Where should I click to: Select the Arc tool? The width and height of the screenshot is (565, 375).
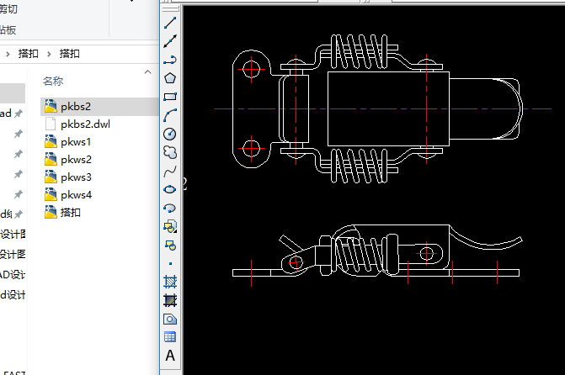(x=170, y=115)
